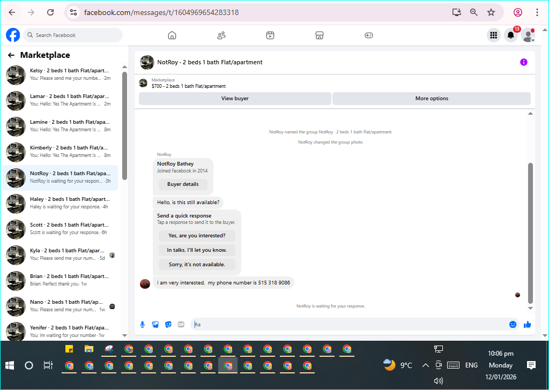This screenshot has width=549, height=390.
Task: Click the site information icon in address bar
Action: click(73, 13)
